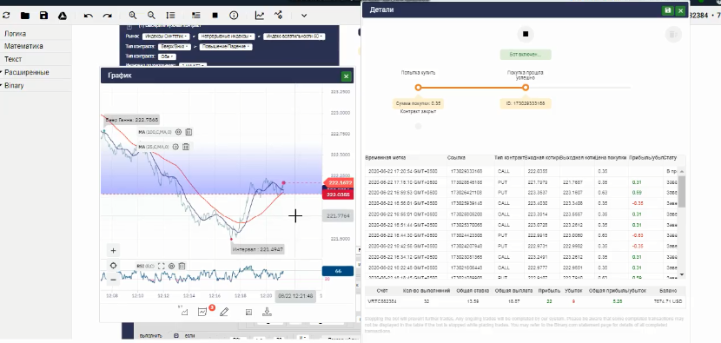
Task: Select the pencil drawing tools icon
Action: pyautogui.click(x=224, y=312)
